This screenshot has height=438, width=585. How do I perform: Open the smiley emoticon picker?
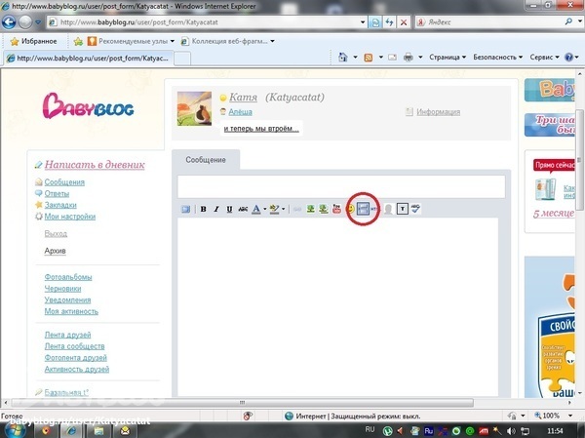pos(350,209)
